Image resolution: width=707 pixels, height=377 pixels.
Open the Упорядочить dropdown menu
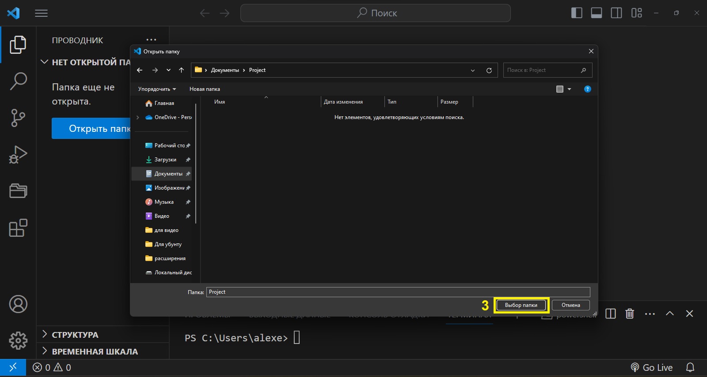(x=157, y=89)
